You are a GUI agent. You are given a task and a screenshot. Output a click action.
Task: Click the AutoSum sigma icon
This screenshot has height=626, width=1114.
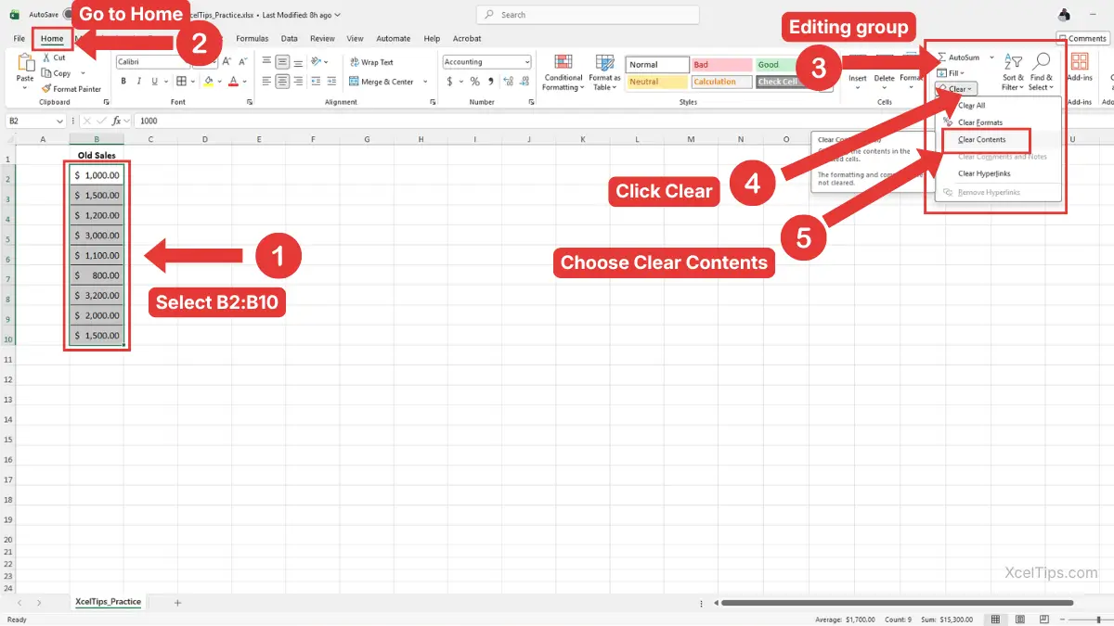pyautogui.click(x=941, y=57)
